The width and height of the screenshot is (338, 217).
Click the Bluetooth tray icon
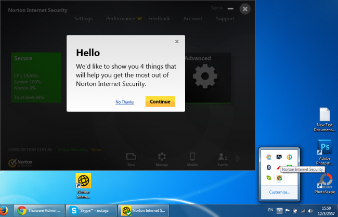point(269,167)
